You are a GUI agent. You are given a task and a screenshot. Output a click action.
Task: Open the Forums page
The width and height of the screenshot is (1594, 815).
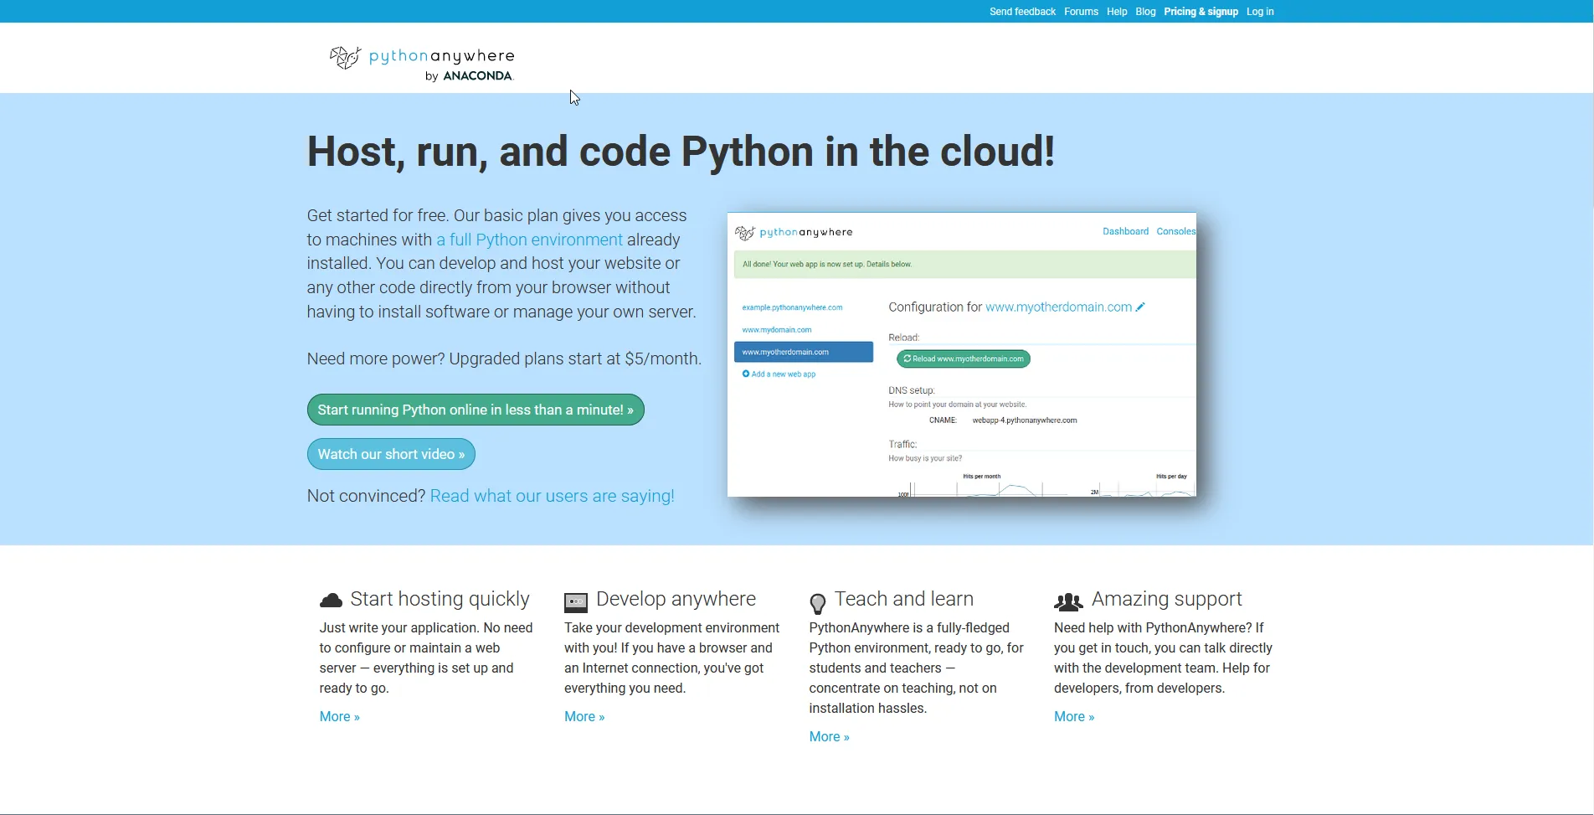coord(1080,11)
